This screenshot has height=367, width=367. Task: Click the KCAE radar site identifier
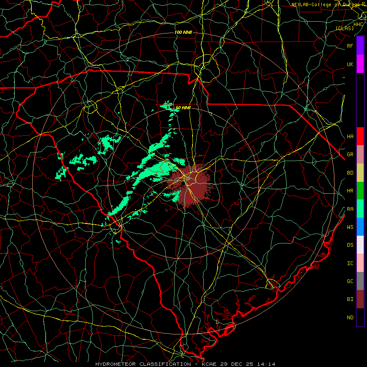pyautogui.click(x=209, y=364)
